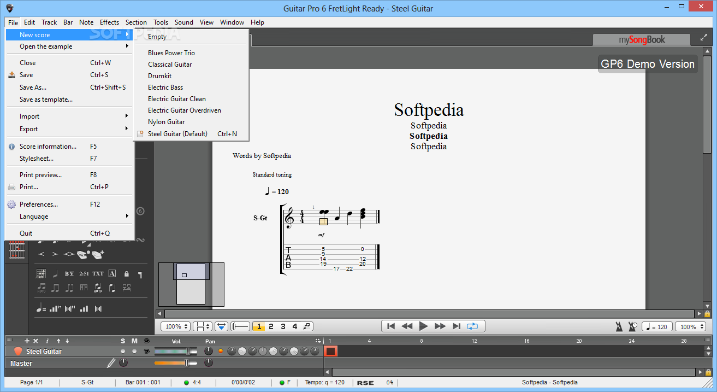Adjust Steel Guitar volume slider
This screenshot has height=392, width=717.
[x=176, y=351]
